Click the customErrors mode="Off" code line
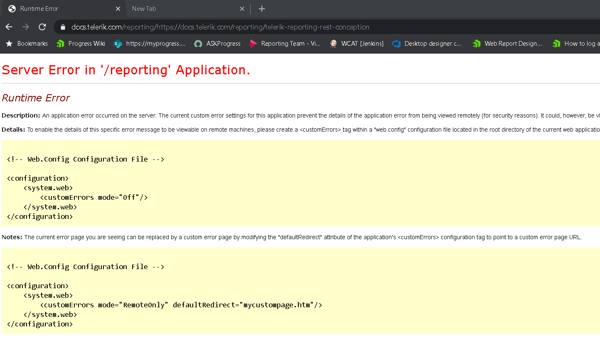This screenshot has height=348, width=600. 94,197
